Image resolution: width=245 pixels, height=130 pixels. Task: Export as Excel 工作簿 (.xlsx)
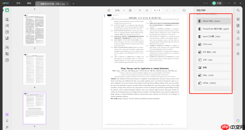click(214, 36)
